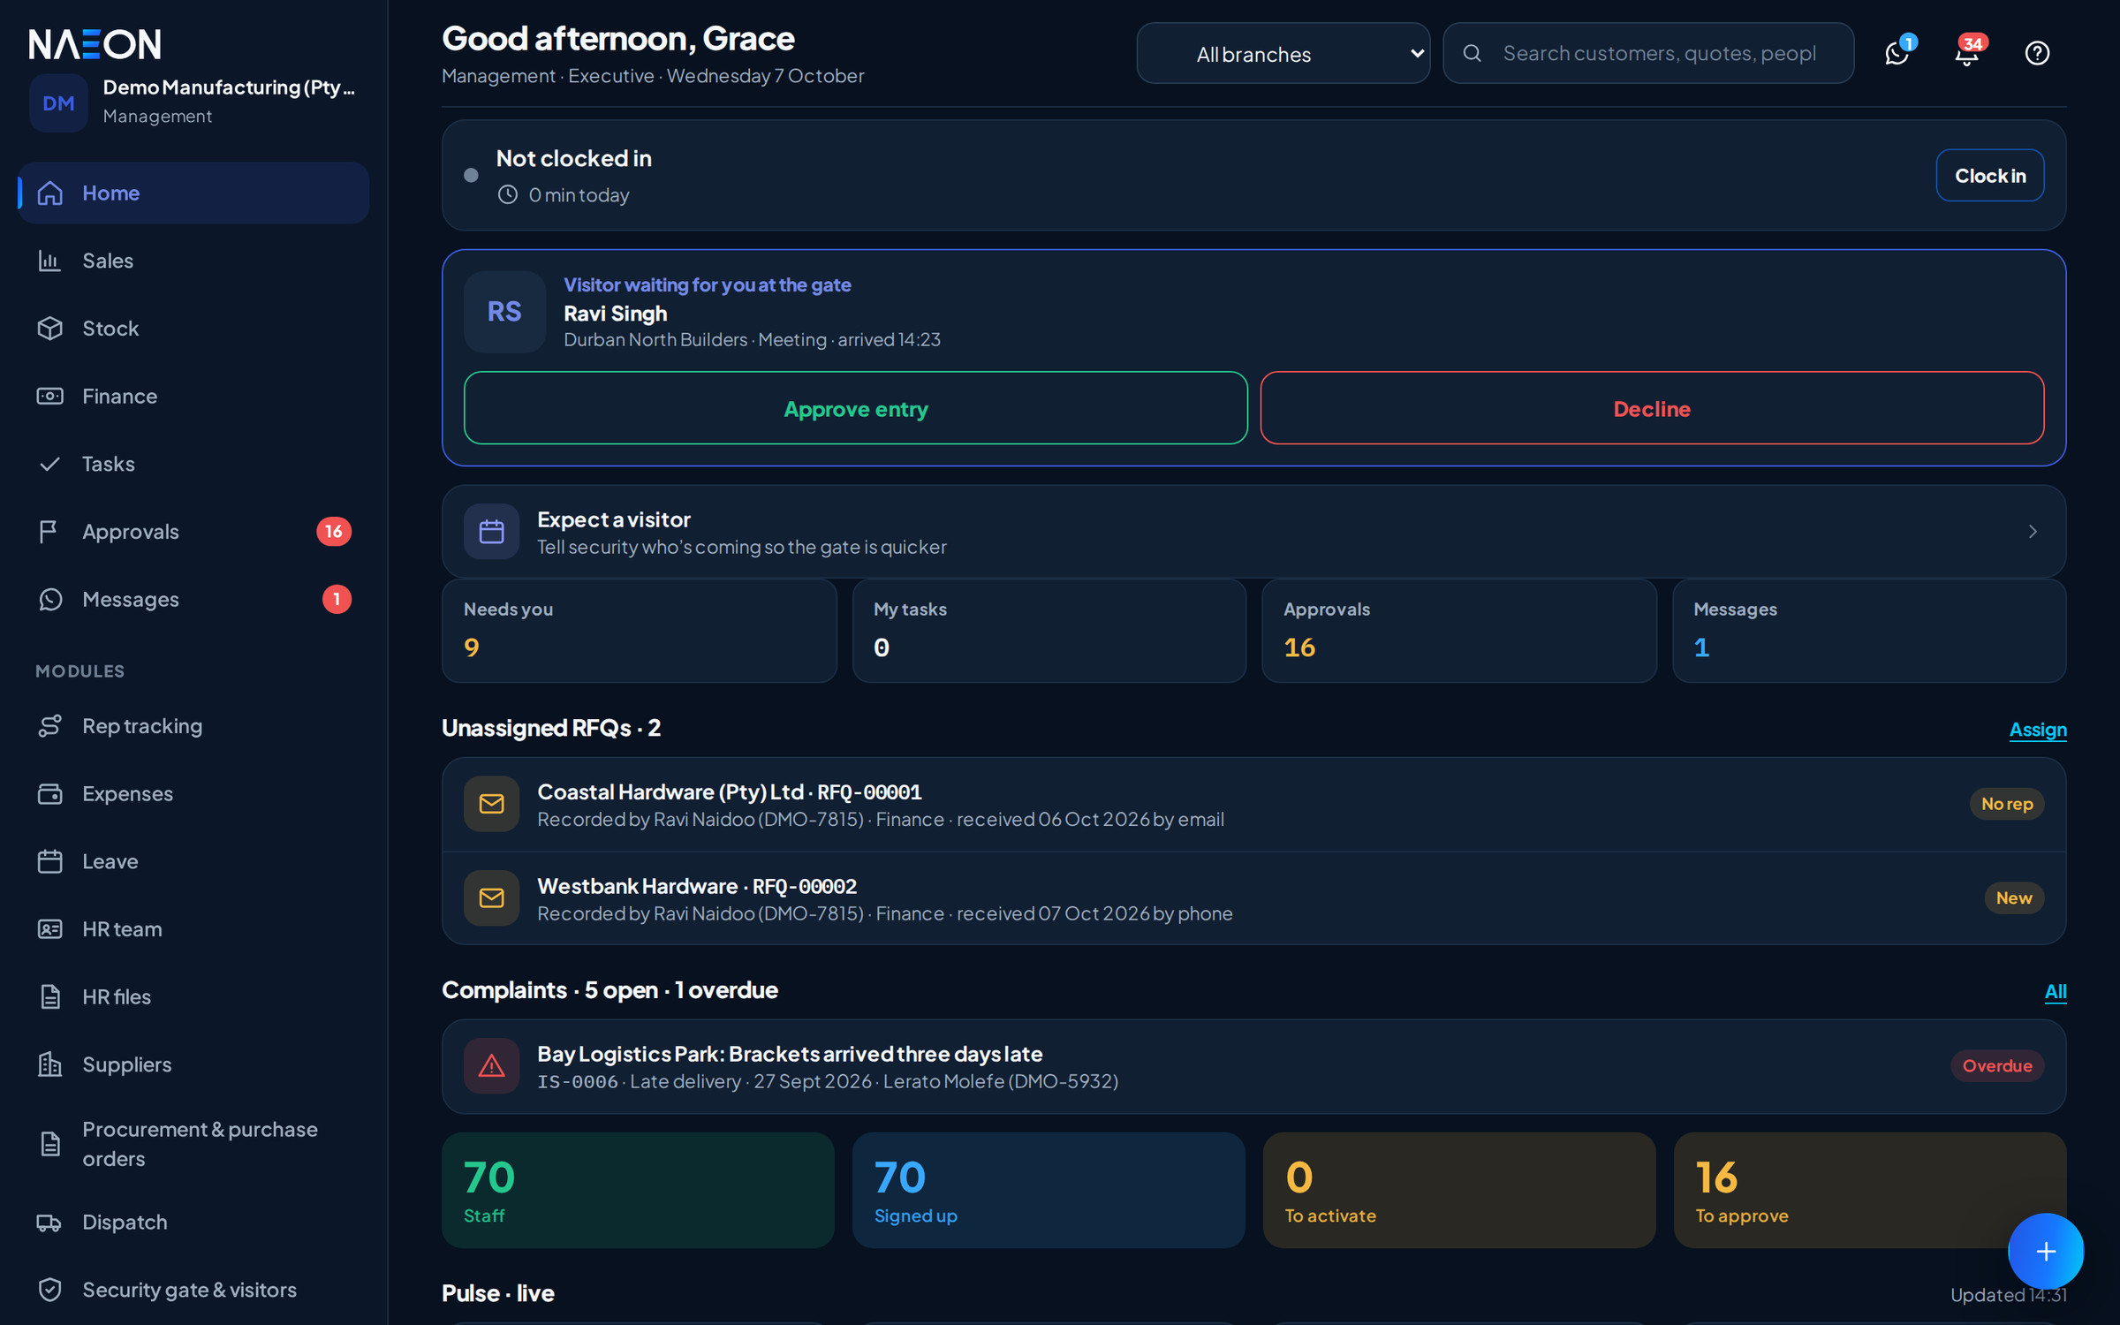This screenshot has width=2120, height=1325.
Task: Click the search customers input field
Action: pyautogui.click(x=1648, y=53)
